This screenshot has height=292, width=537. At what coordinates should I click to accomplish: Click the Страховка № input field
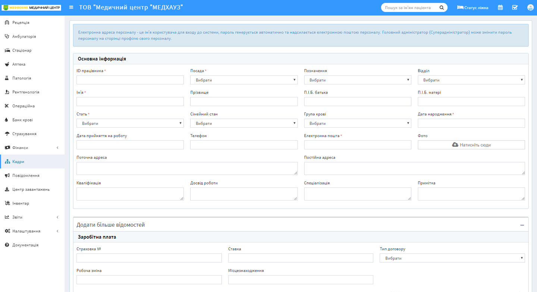149,258
